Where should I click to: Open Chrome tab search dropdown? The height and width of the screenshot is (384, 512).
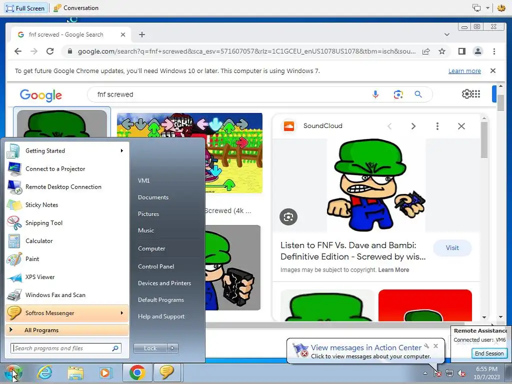[446, 34]
